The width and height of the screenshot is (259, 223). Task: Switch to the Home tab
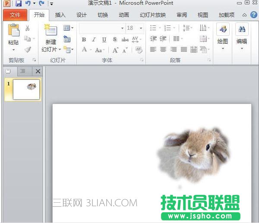tap(39, 15)
